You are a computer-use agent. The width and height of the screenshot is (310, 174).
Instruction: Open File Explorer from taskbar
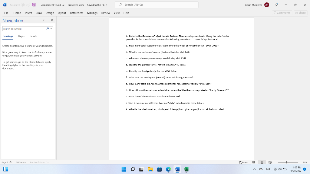[x=151, y=169]
